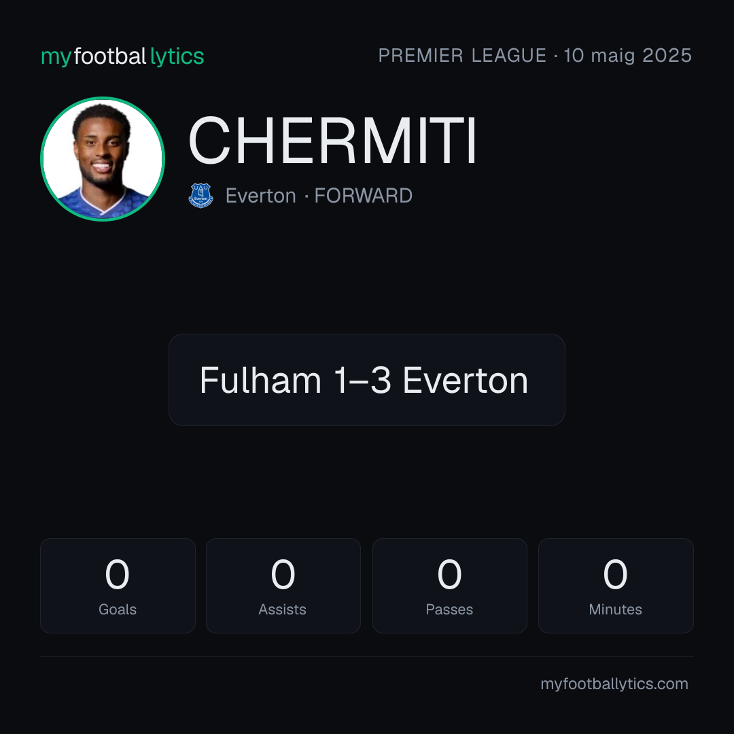
Task: Click the Assists label text
Action: [282, 610]
